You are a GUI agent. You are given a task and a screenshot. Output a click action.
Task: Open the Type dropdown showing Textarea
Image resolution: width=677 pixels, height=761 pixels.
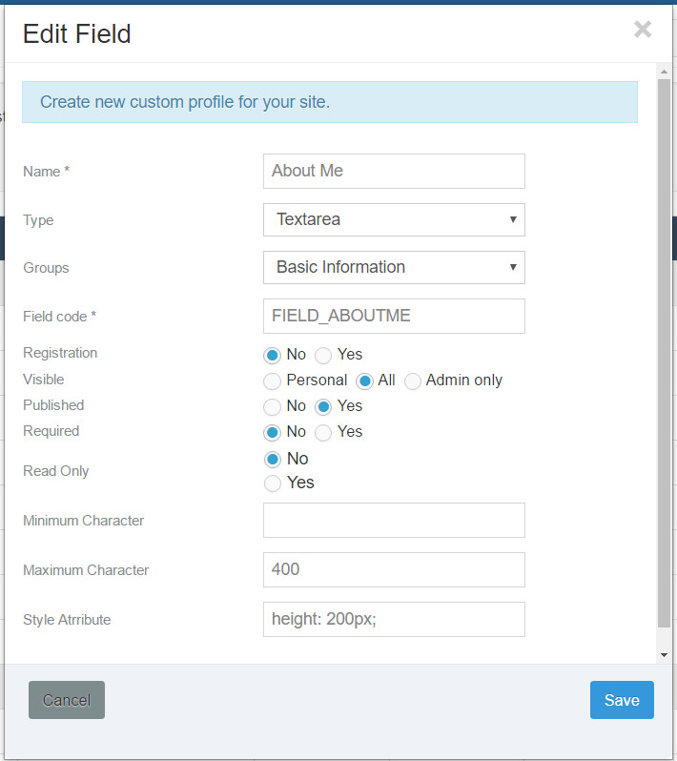(394, 220)
